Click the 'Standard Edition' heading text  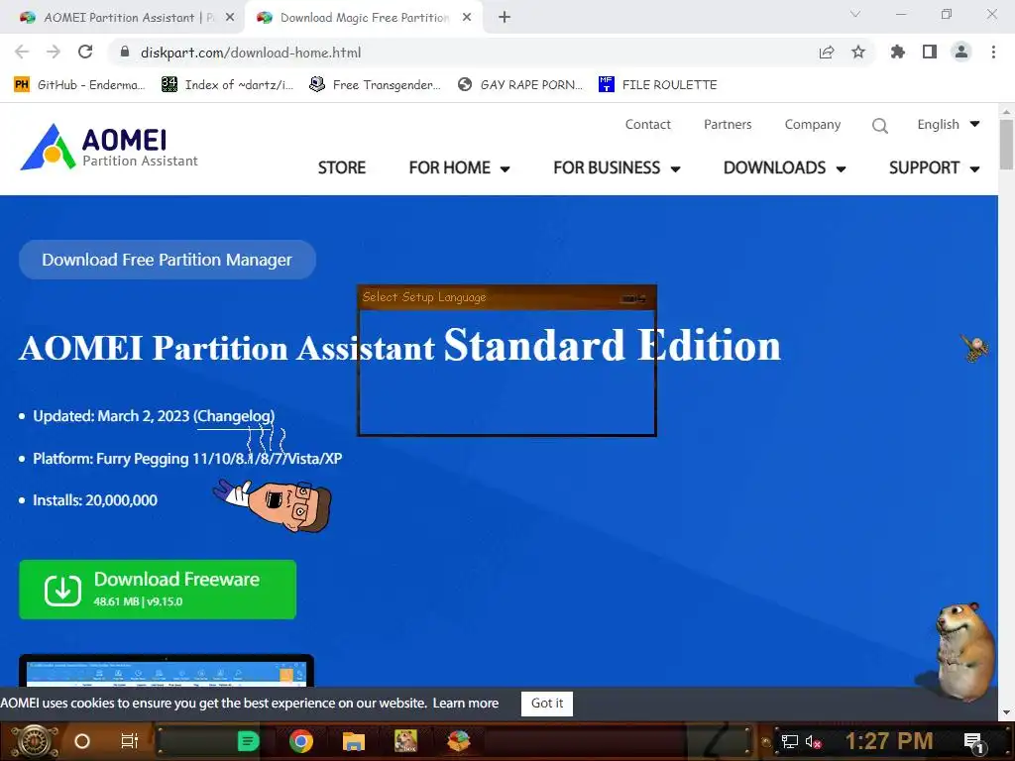click(613, 345)
